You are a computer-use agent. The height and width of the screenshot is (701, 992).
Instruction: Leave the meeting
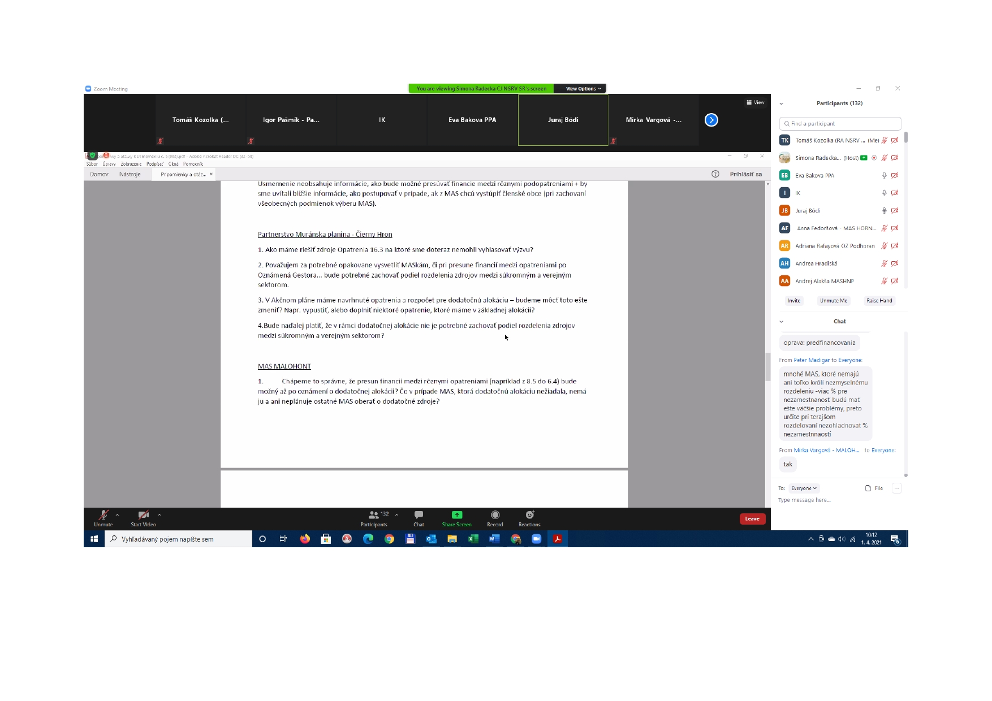pyautogui.click(x=752, y=519)
